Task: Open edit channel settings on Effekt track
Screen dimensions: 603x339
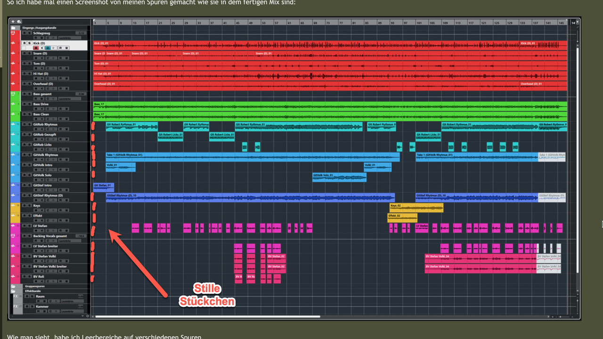Action: point(48,220)
